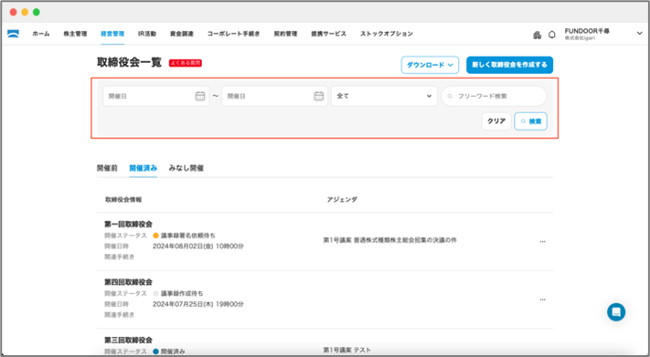The image size is (650, 357).
Task: Open the notification bell icon
Action: point(552,35)
